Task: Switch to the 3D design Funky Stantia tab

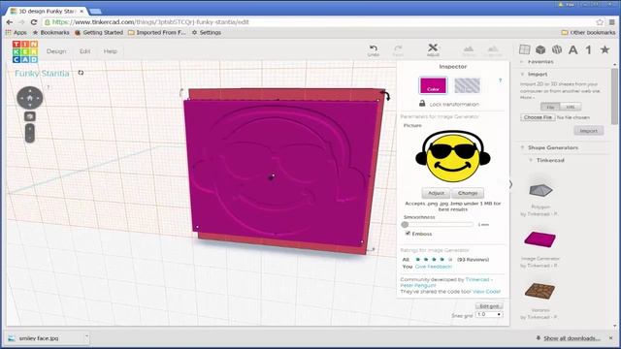Action: click(x=48, y=11)
